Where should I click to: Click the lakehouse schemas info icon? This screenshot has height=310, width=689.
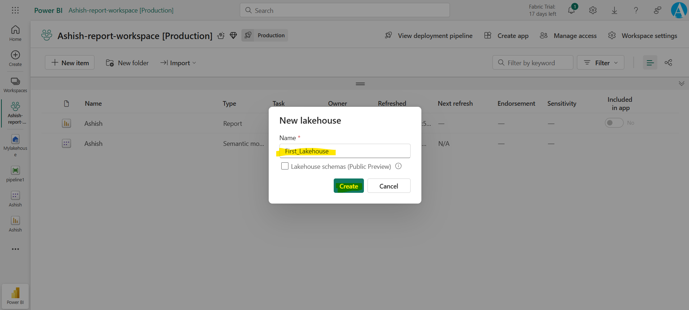point(398,166)
